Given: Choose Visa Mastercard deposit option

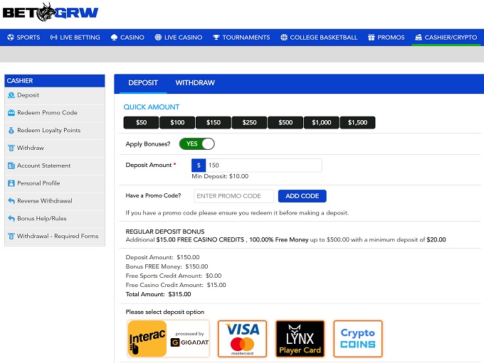Looking at the screenshot, I should pos(242,338).
